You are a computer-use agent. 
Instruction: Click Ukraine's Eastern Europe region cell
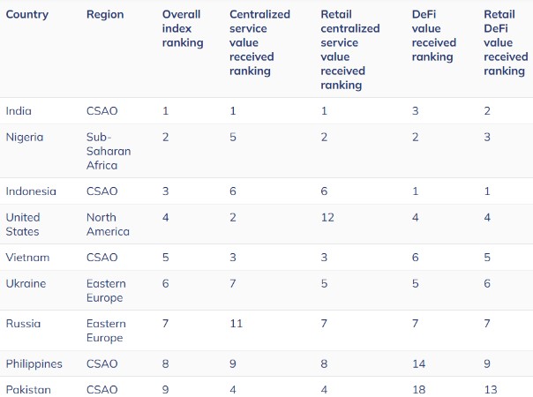(106, 290)
